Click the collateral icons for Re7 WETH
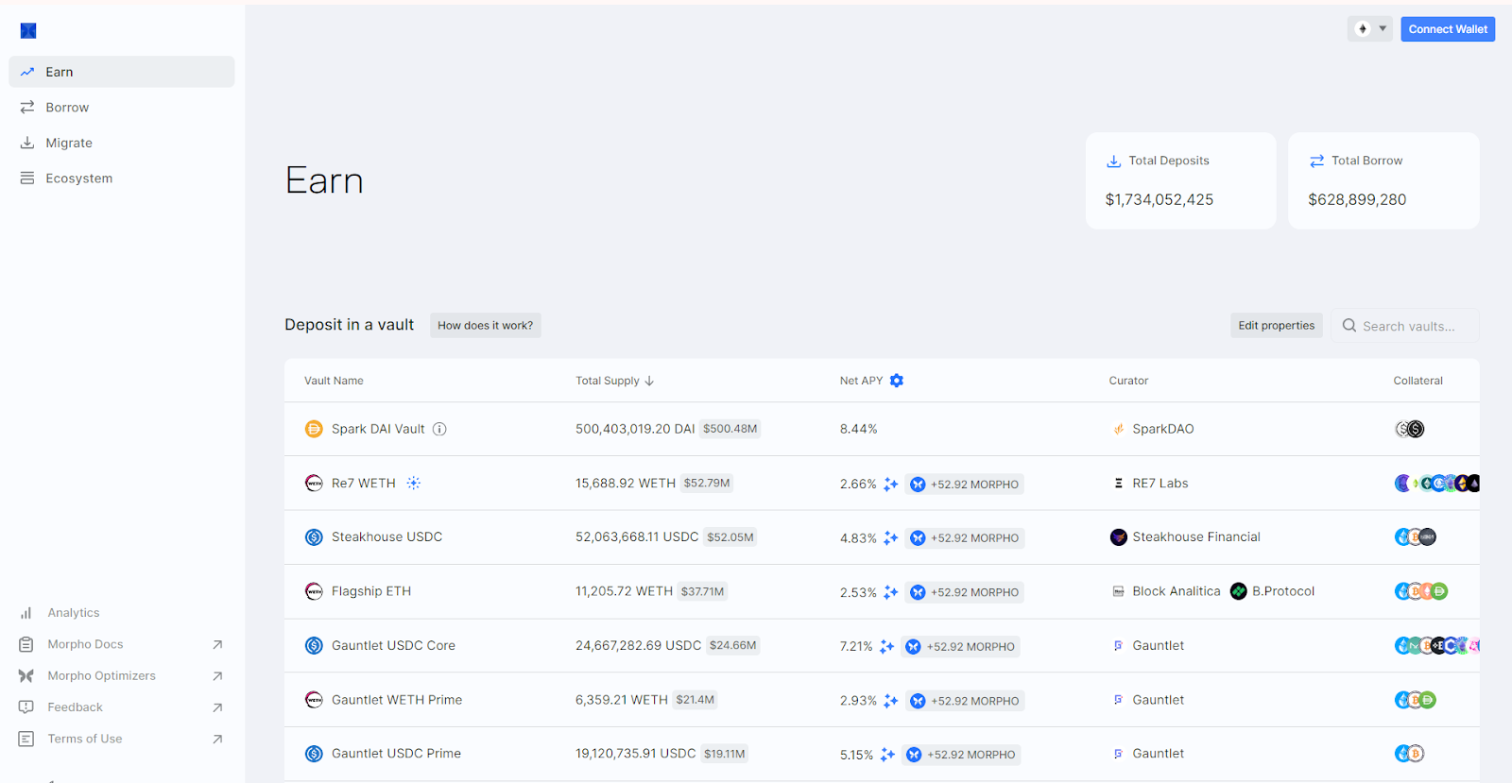 (1437, 484)
